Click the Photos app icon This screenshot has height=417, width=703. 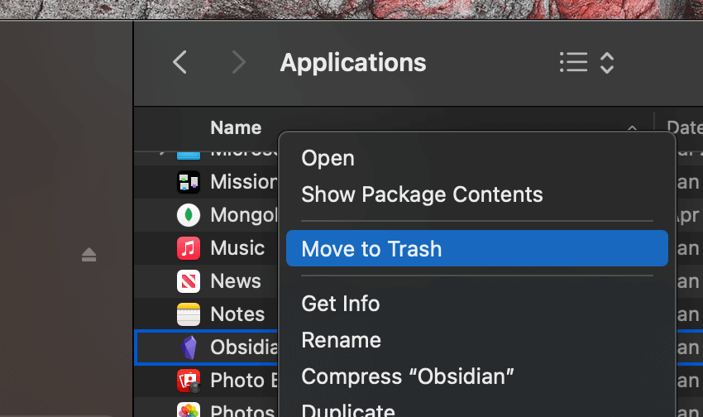189,410
